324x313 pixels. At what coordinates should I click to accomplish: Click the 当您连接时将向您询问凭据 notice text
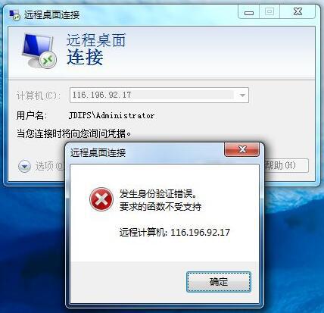tap(74, 133)
